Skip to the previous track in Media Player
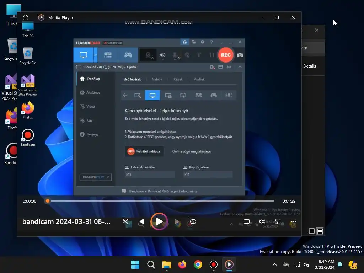Viewport: 364px width, 273px height. pos(141,222)
